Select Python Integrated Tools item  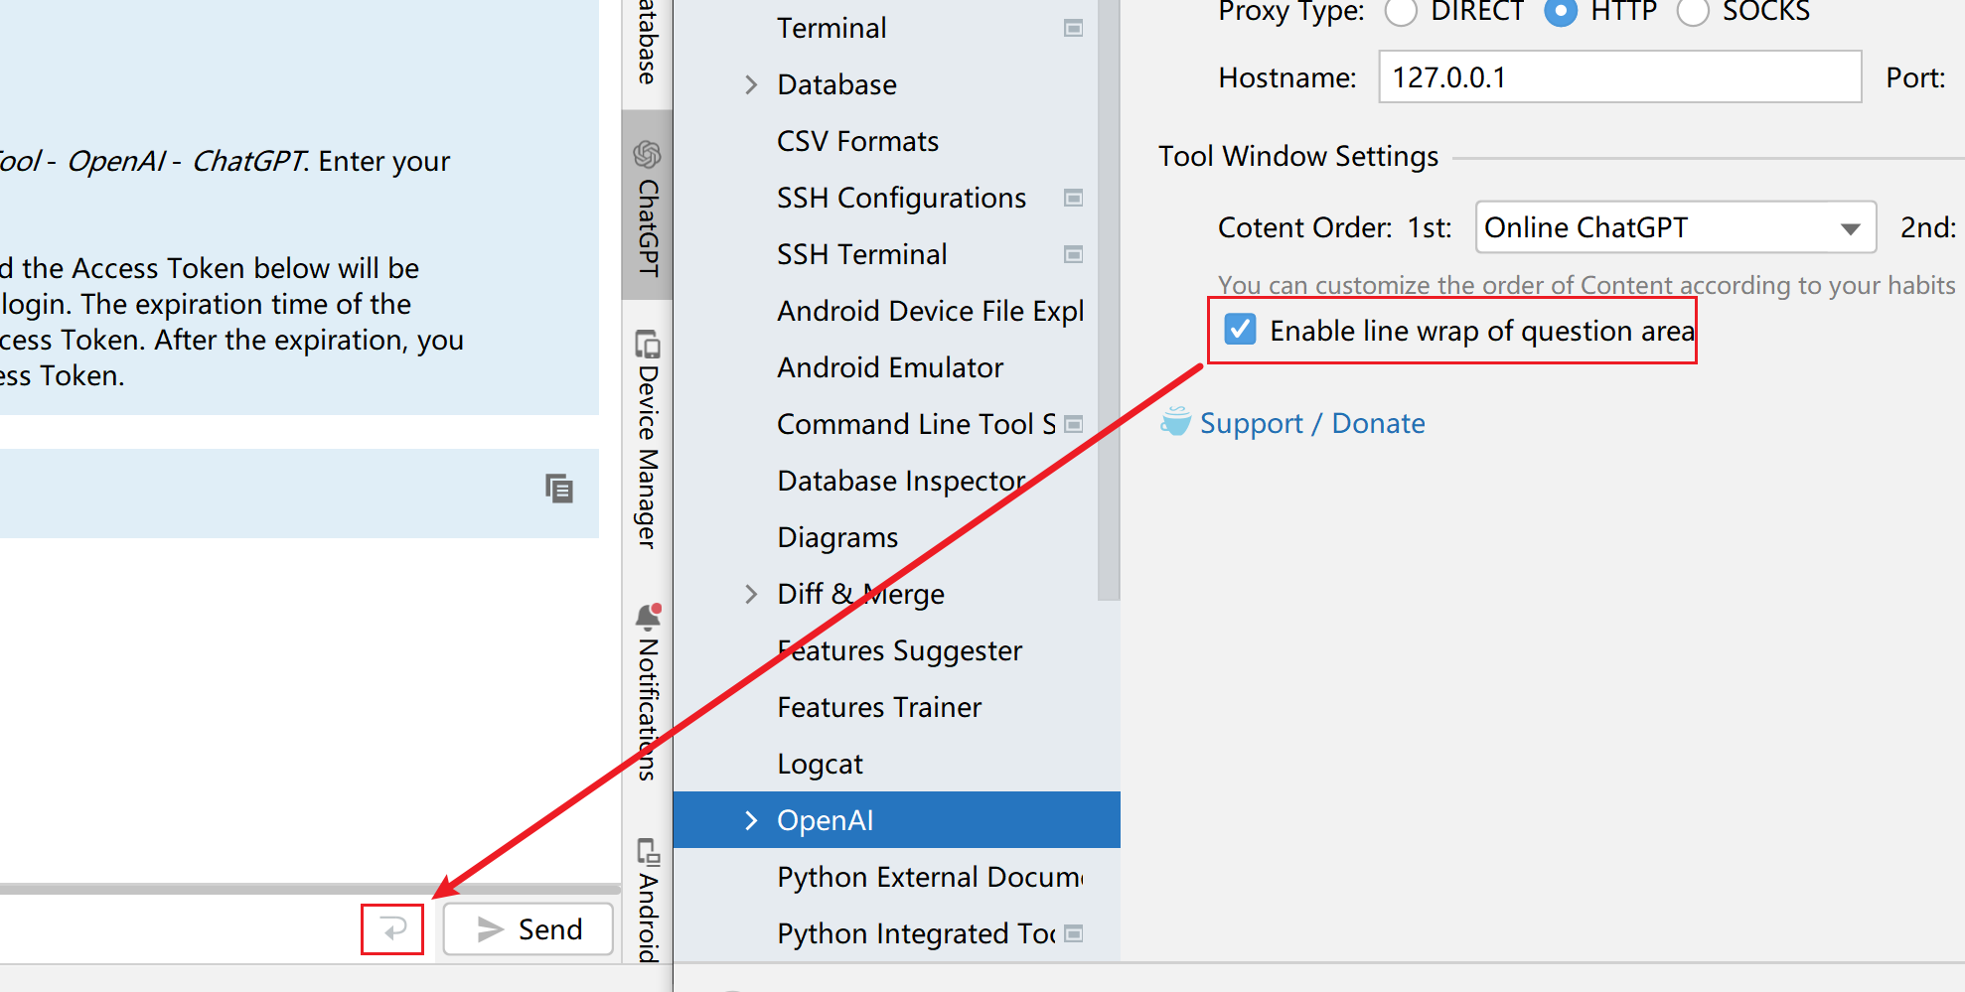pos(916,933)
